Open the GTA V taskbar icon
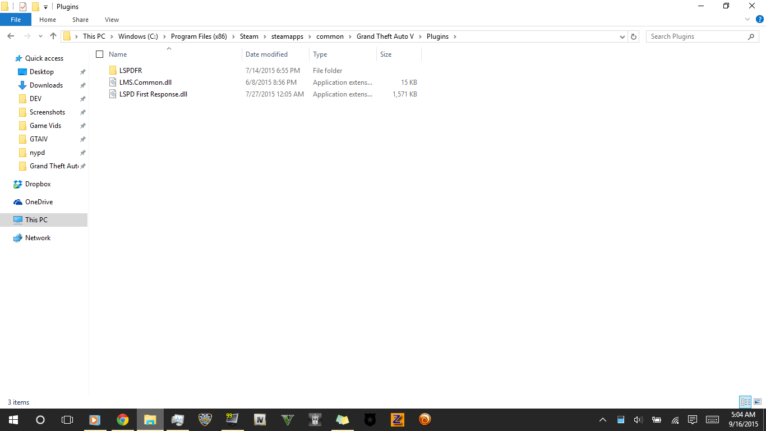The image size is (766, 431). point(287,420)
